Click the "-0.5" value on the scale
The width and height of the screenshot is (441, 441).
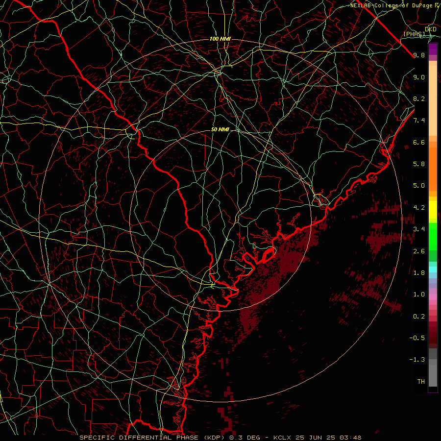[417, 338]
